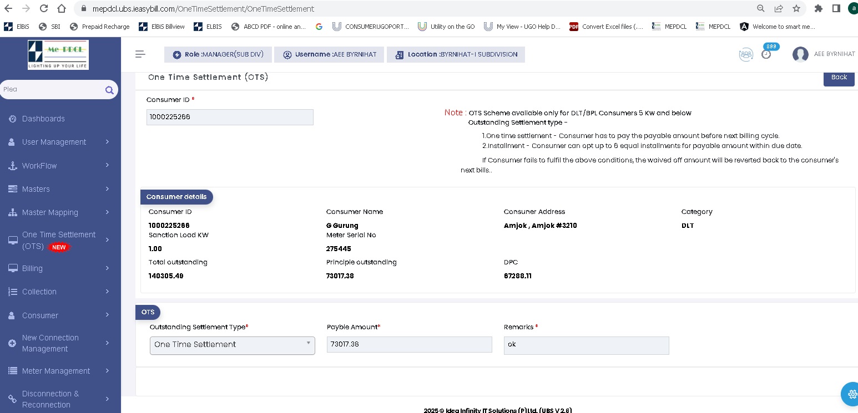858x413 pixels.
Task: Open the notifications clock icon with 899 badge
Action: pos(766,54)
